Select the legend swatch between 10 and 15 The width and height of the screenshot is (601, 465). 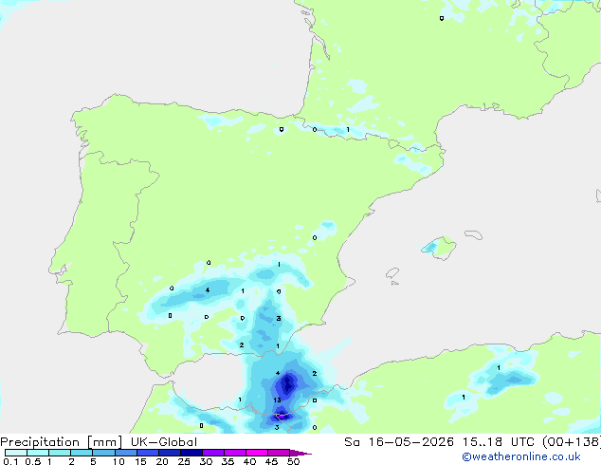point(126,453)
